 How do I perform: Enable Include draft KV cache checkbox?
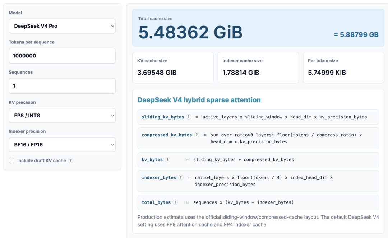click(11, 160)
